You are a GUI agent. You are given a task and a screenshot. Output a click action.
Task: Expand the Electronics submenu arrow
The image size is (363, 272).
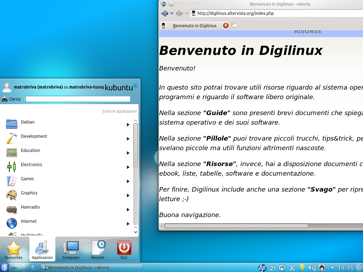pos(128,167)
